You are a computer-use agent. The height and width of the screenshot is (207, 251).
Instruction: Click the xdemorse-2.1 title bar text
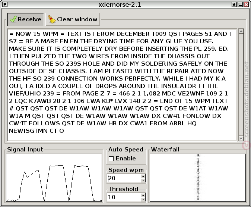coord(120,4)
